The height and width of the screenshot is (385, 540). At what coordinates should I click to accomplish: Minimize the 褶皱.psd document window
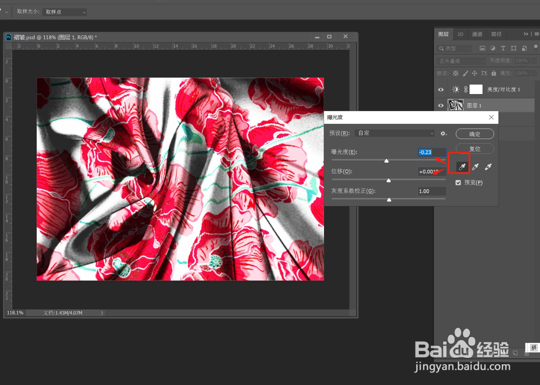point(317,36)
